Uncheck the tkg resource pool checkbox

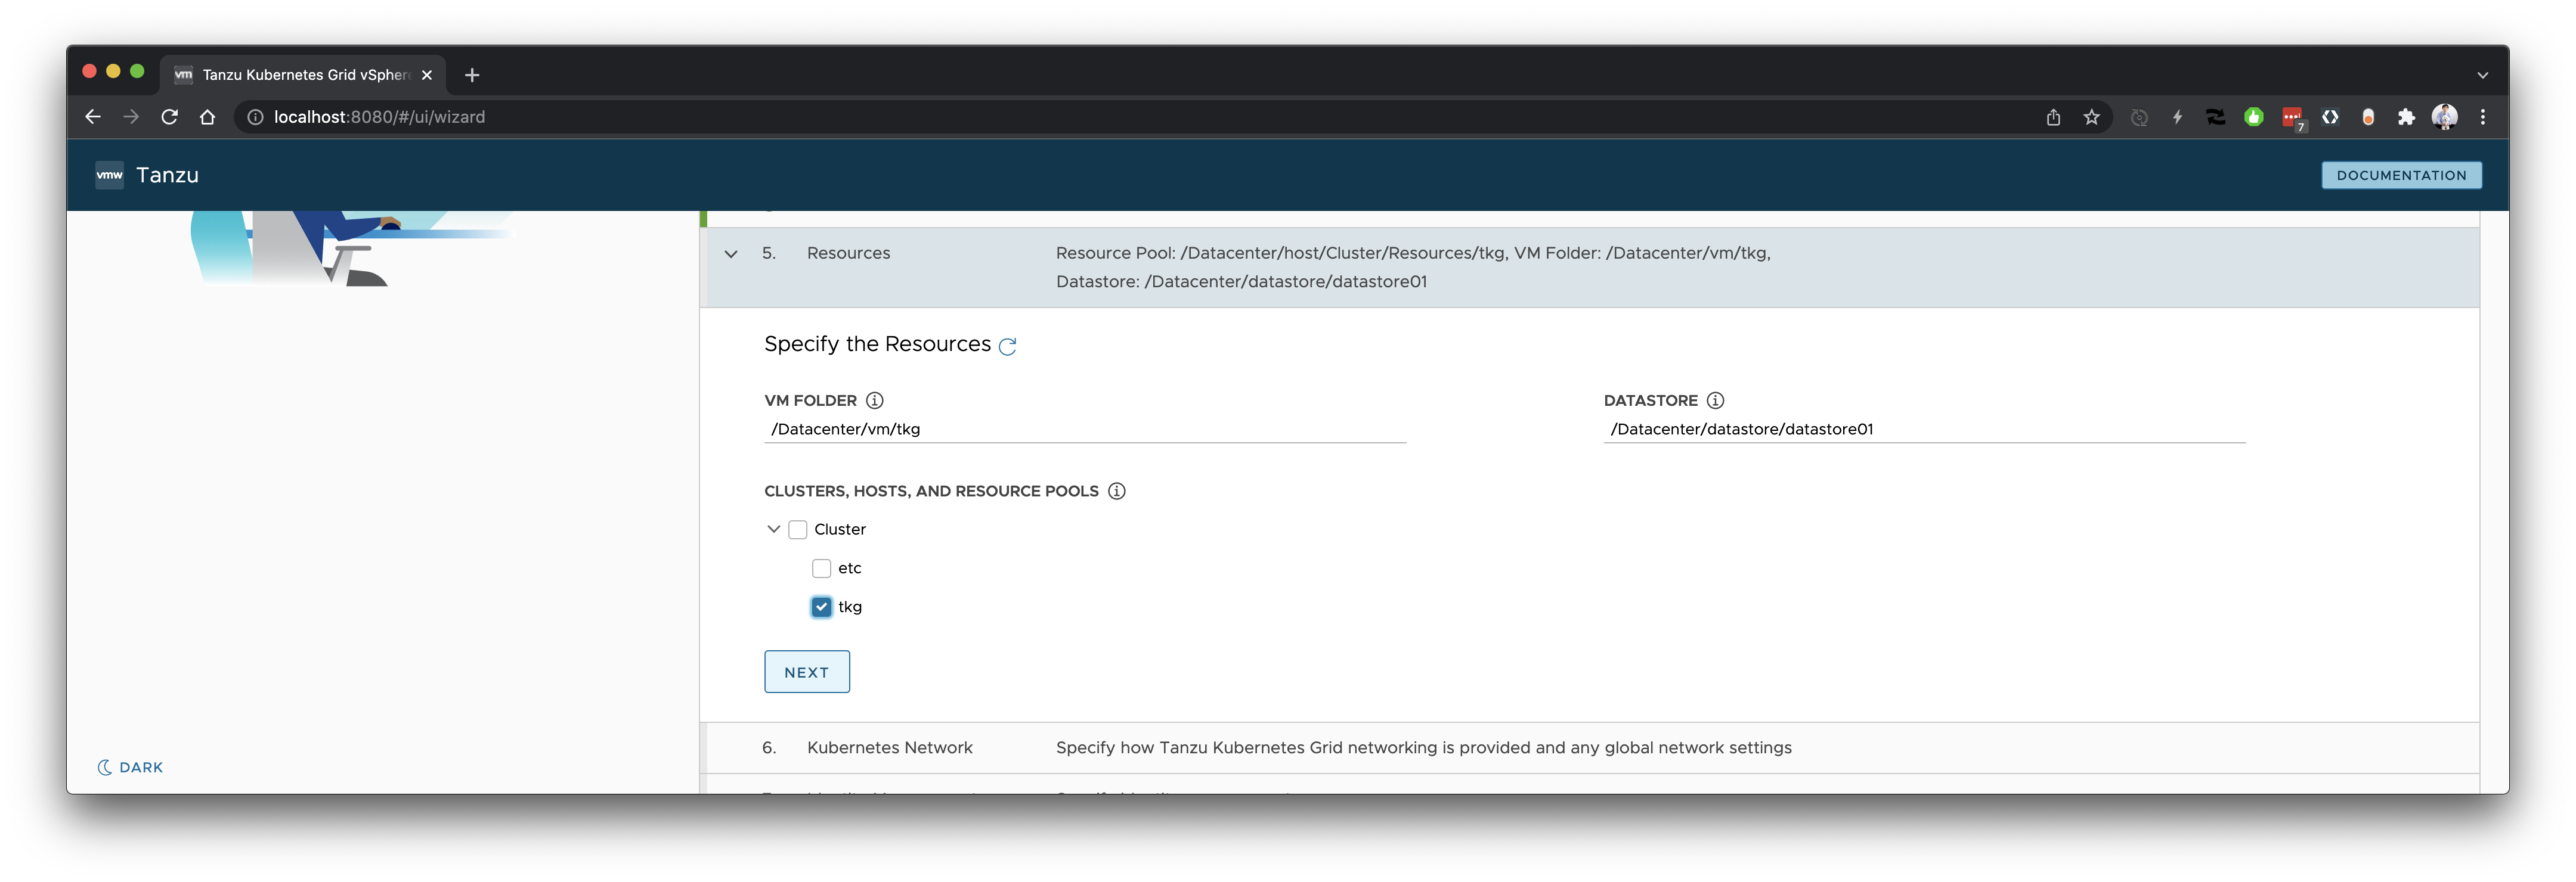[821, 607]
